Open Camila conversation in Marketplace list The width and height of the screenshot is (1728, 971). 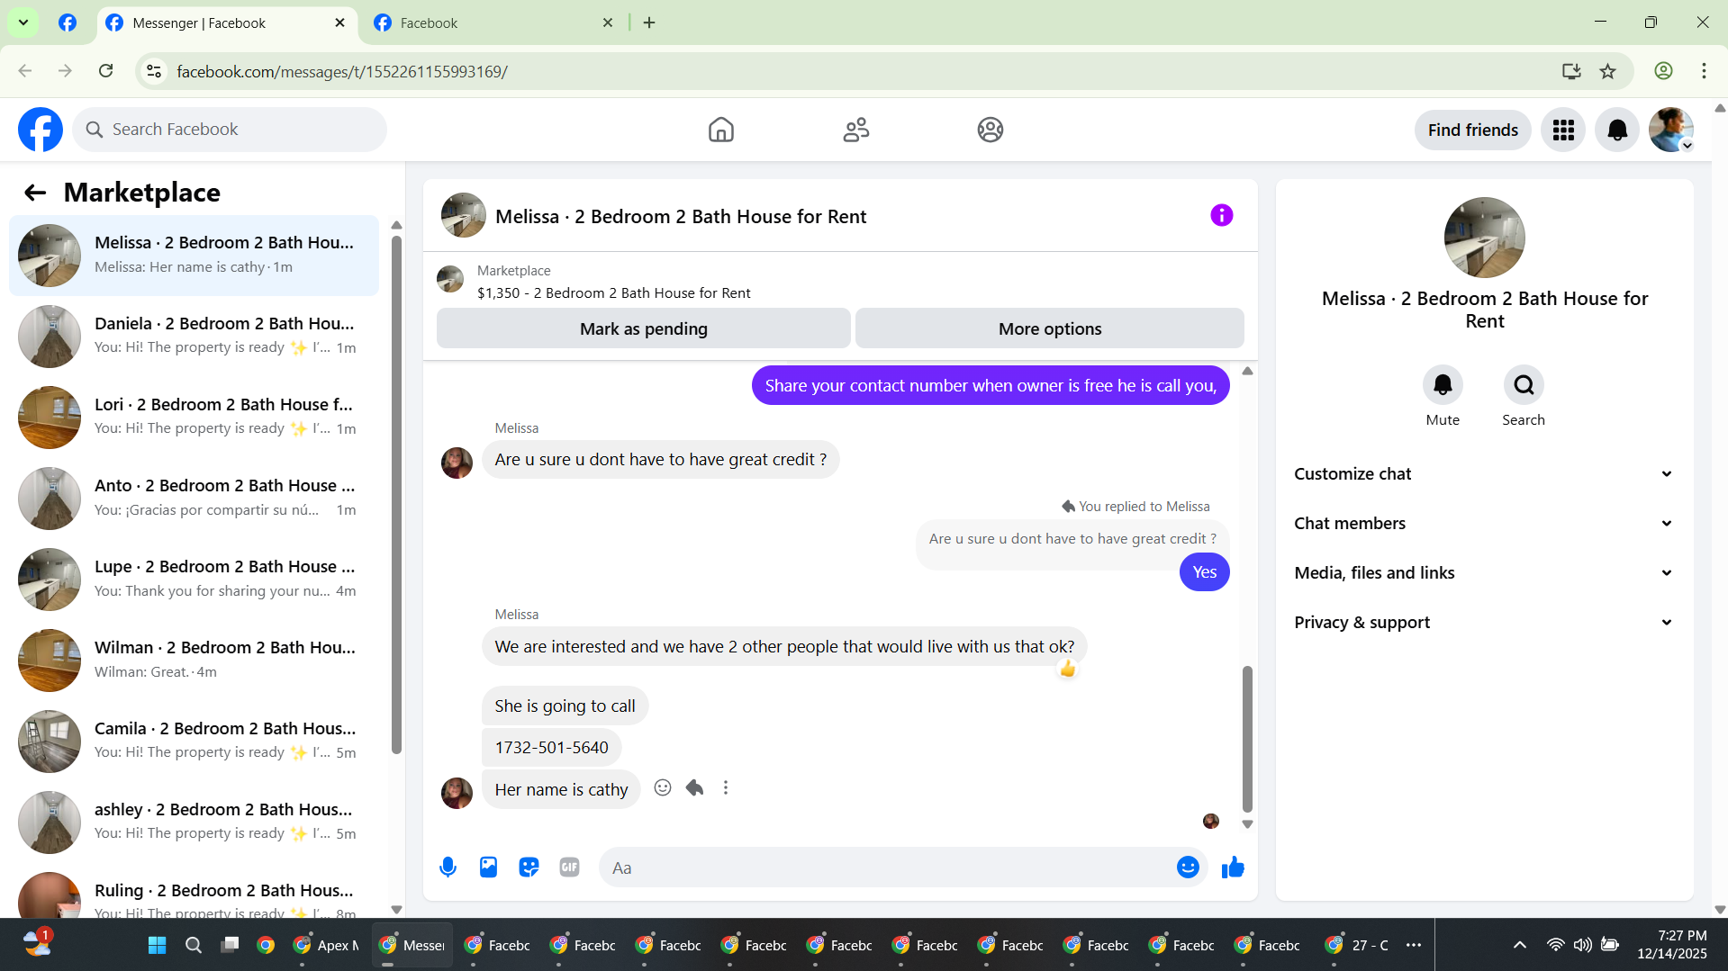coord(194,741)
